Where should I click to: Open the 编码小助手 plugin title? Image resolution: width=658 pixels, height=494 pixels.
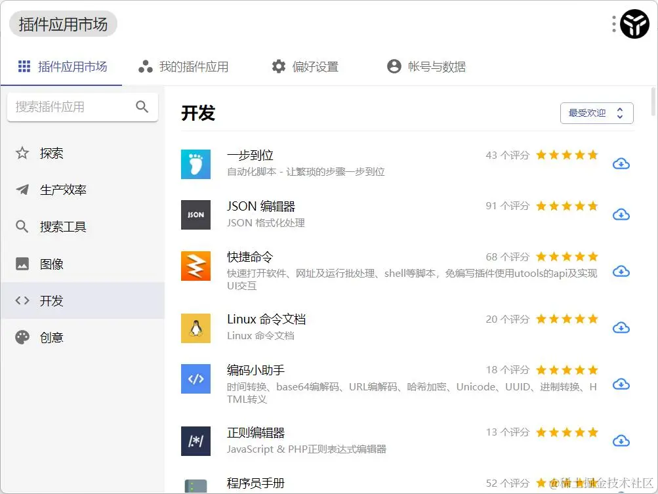pyautogui.click(x=256, y=370)
